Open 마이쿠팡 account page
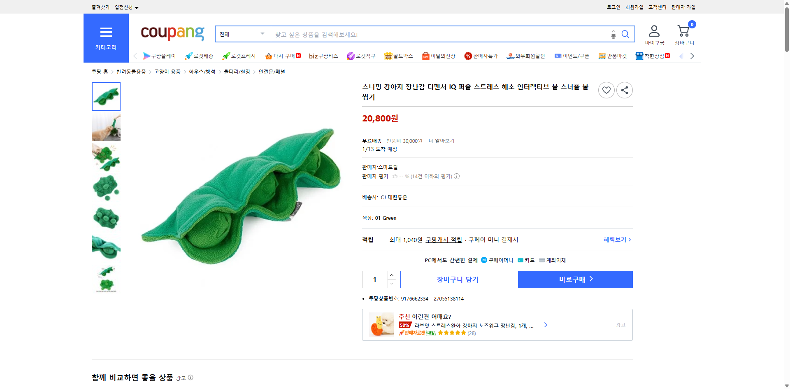The height and width of the screenshot is (389, 790). 654,35
